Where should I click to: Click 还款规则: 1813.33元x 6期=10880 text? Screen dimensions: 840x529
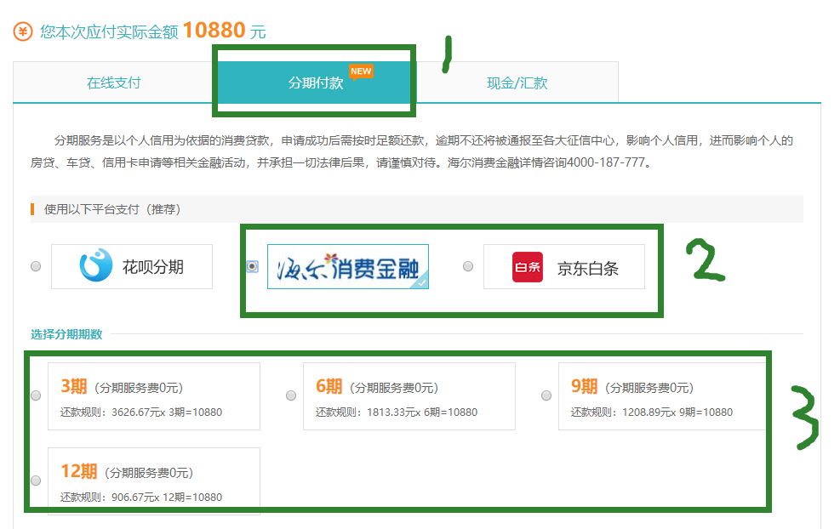pos(397,412)
